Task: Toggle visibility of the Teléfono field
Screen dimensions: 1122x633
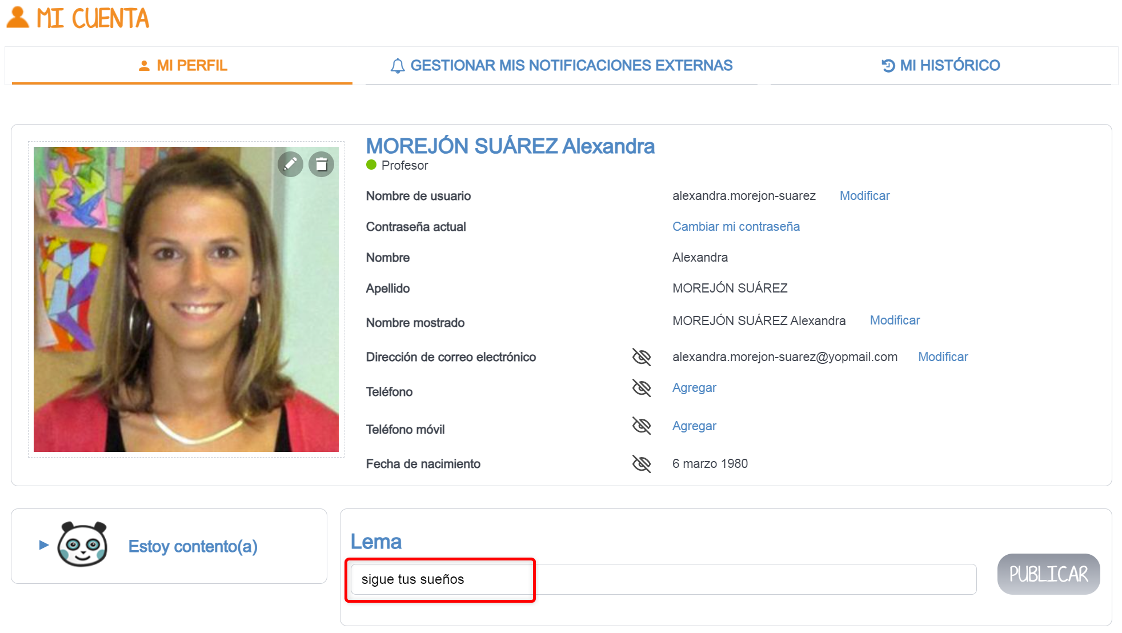Action: [642, 388]
